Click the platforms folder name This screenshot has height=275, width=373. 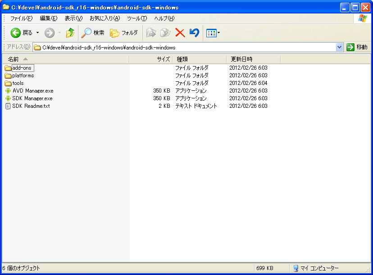tap(23, 75)
